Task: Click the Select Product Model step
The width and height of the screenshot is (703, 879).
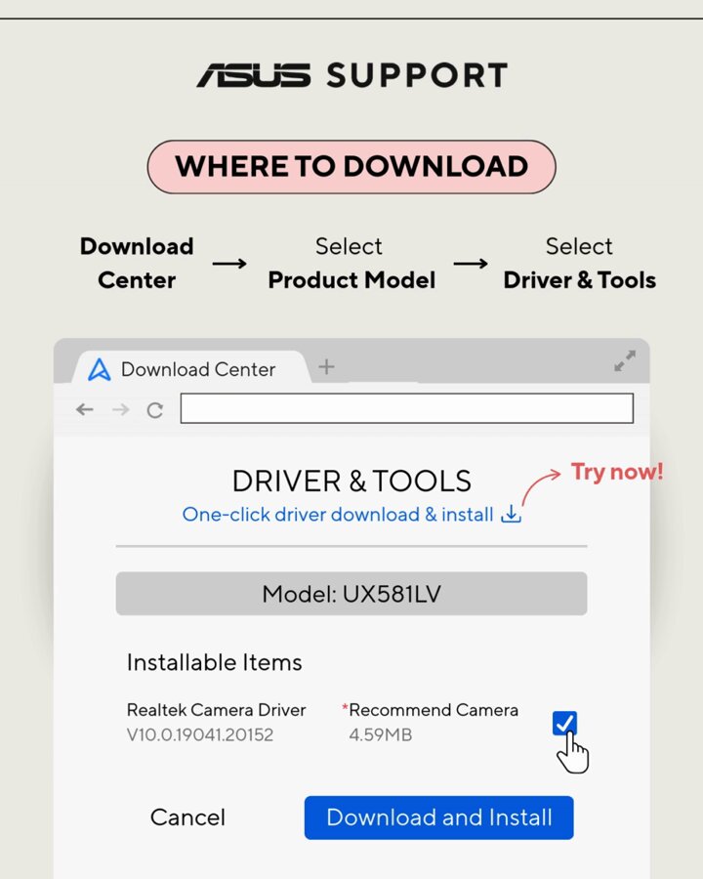Action: pyautogui.click(x=351, y=263)
